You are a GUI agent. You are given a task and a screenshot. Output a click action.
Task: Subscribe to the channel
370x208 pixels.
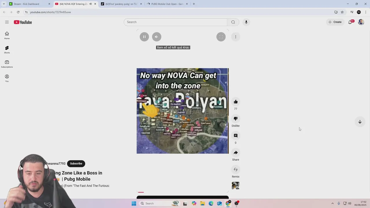[76, 164]
